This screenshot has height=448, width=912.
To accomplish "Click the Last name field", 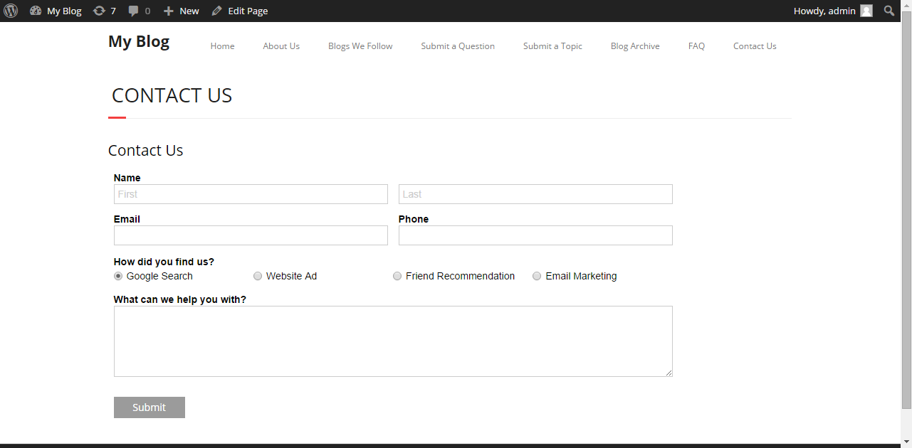I will [535, 194].
